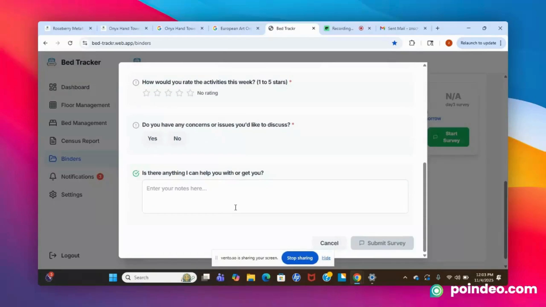The height and width of the screenshot is (307, 546).
Task: Open Floor Management via its grid icon
Action: coord(53,105)
